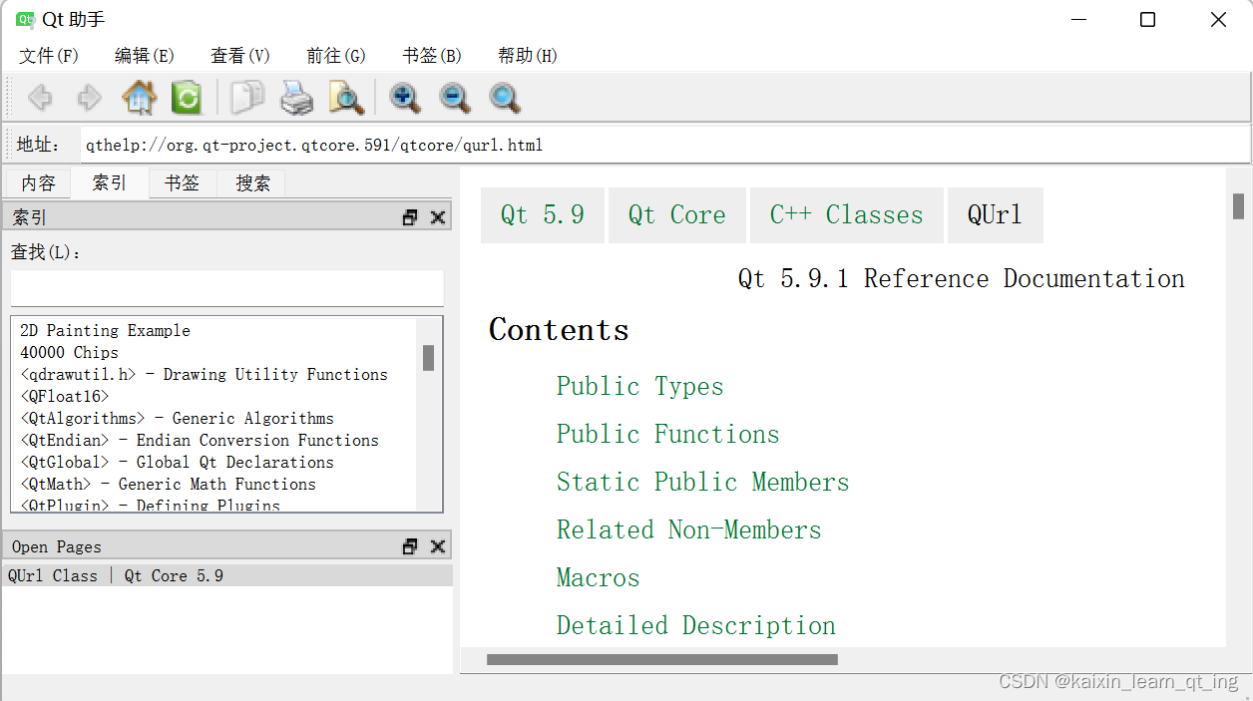Viewport: 1253px width, 701px height.
Task: Select "<QtEndian> - Endian Conversion Functions" entry
Action: [200, 440]
